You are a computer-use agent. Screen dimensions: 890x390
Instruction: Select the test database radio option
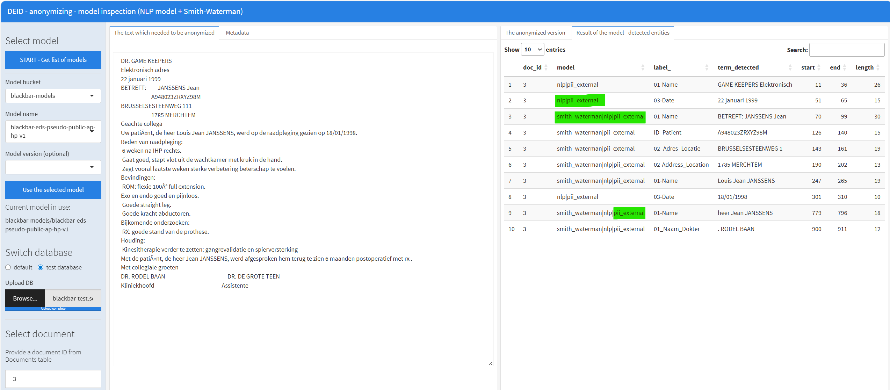41,267
